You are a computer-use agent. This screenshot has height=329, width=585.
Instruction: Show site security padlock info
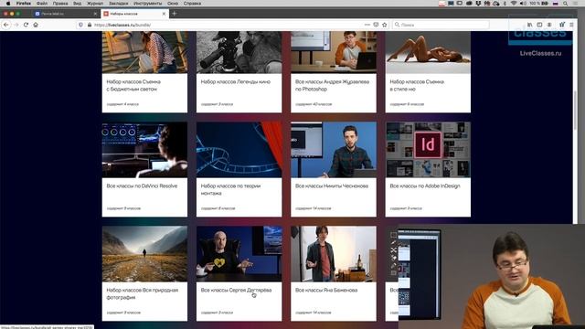[90, 25]
